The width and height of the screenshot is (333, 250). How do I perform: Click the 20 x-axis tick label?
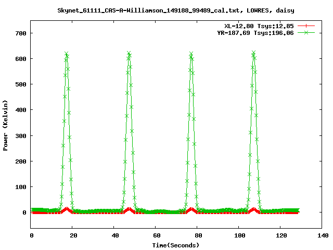pos(73,235)
